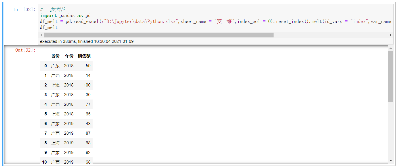Click sales value 77 in row 4

pyautogui.click(x=88, y=104)
